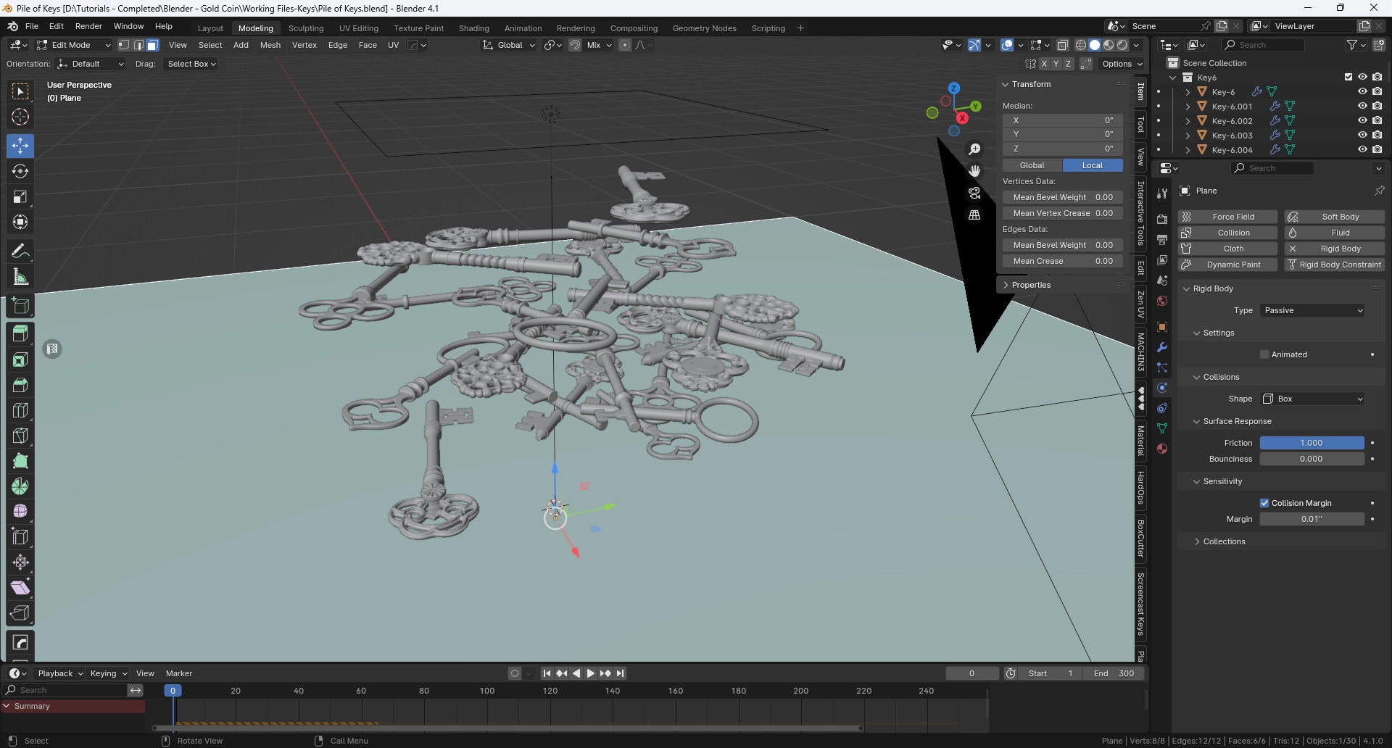This screenshot has height=748, width=1392.
Task: Select the Measure ruler tool
Action: pyautogui.click(x=20, y=277)
